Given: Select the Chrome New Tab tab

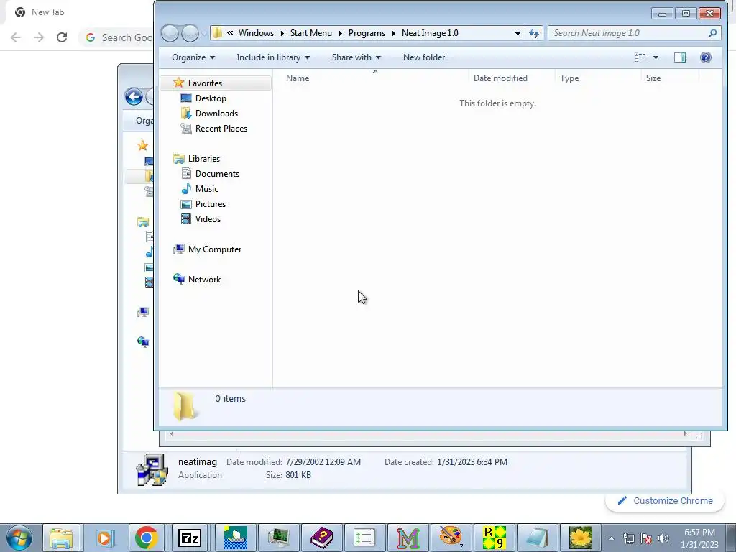Looking at the screenshot, I should point(47,12).
